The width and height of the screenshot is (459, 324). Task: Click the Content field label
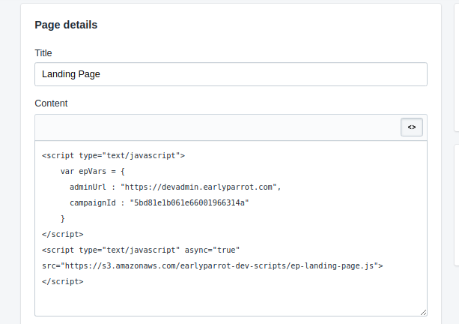pos(51,103)
